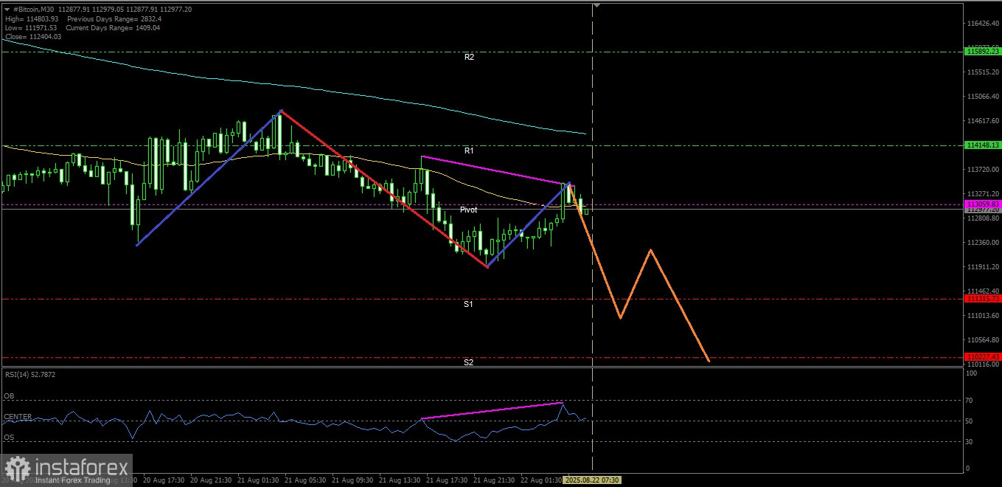Click the highlighted 2025.08.22 07:30 time label

tap(593, 480)
